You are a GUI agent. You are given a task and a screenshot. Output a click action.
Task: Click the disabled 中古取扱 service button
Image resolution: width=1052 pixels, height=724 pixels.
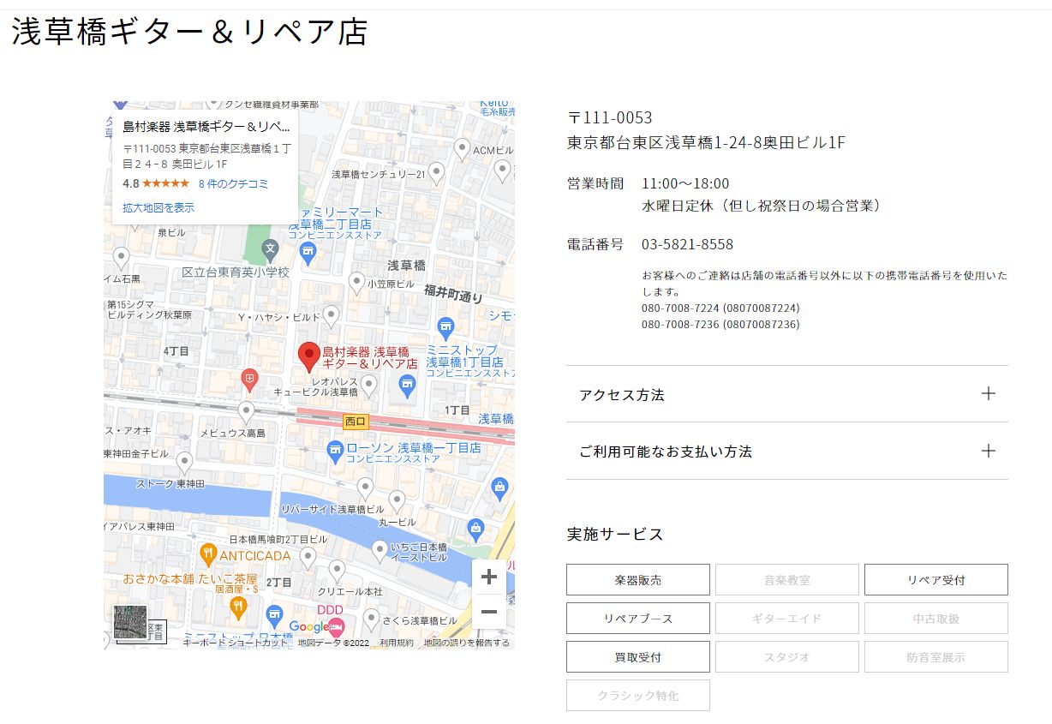tap(936, 619)
